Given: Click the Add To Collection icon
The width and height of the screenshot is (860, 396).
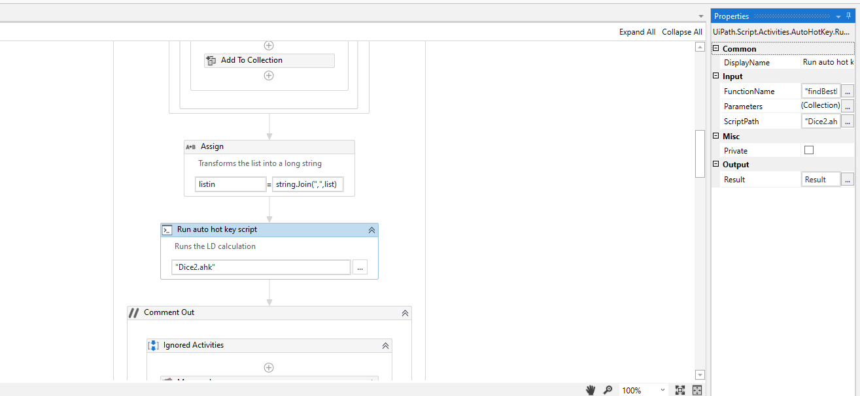Looking at the screenshot, I should tap(211, 61).
